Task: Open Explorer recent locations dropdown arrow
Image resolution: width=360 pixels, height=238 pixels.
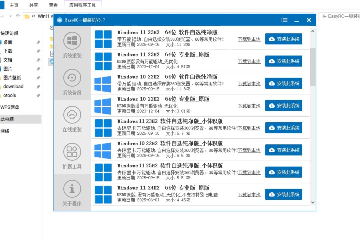Action: tap(10, 16)
